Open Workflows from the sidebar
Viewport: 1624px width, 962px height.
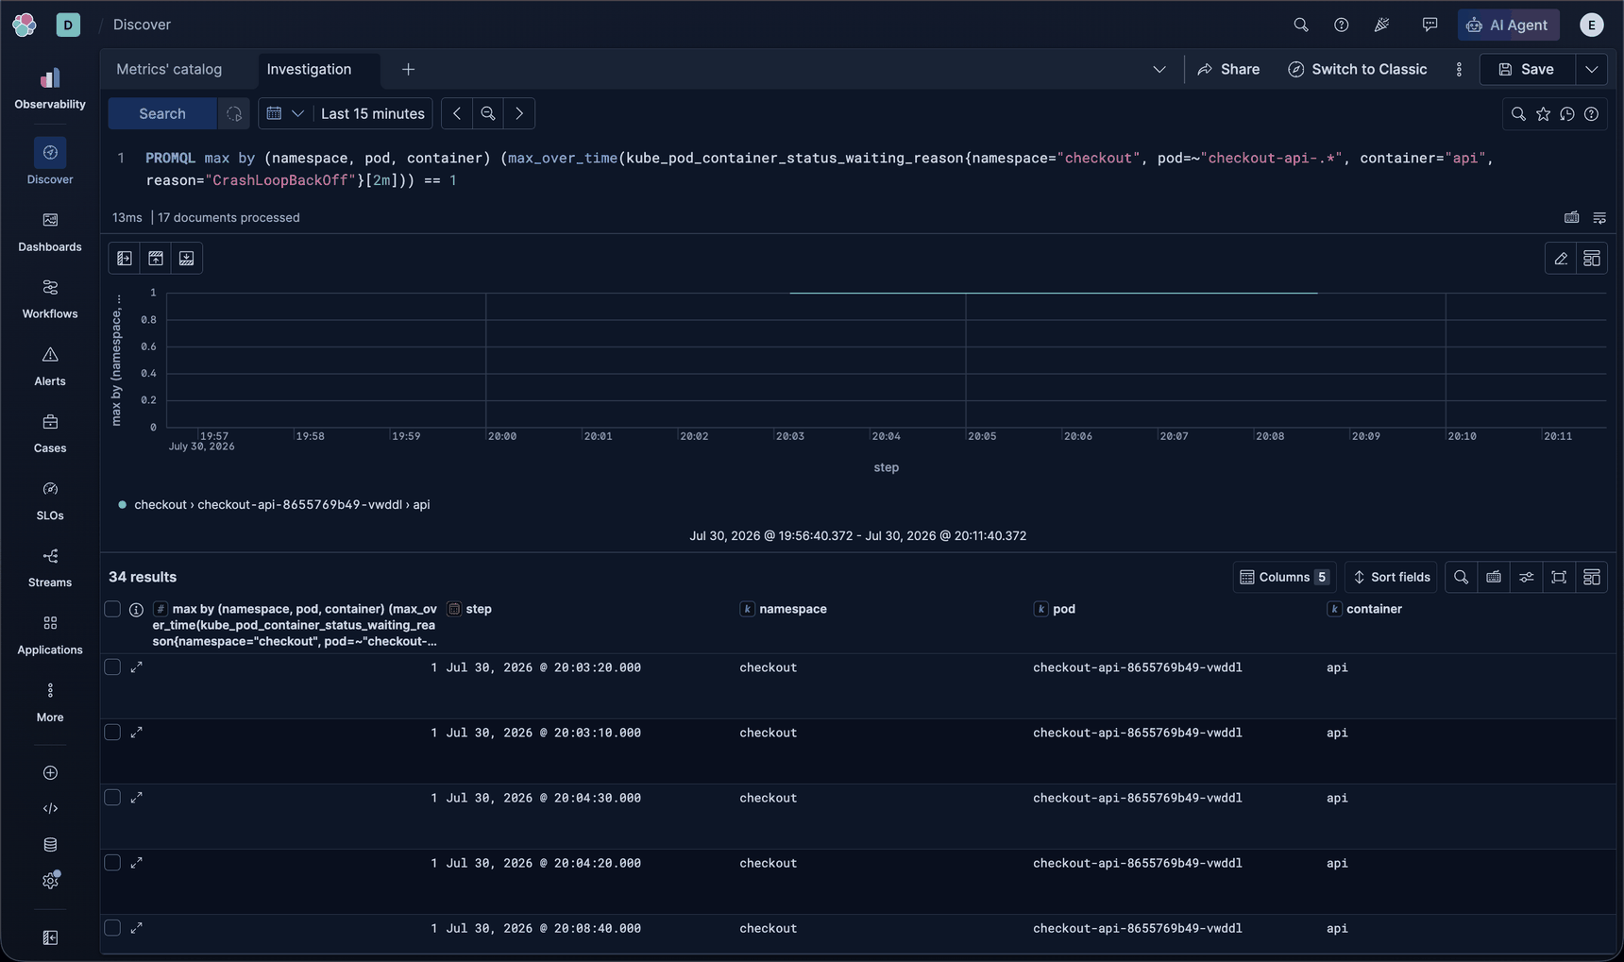(x=50, y=298)
